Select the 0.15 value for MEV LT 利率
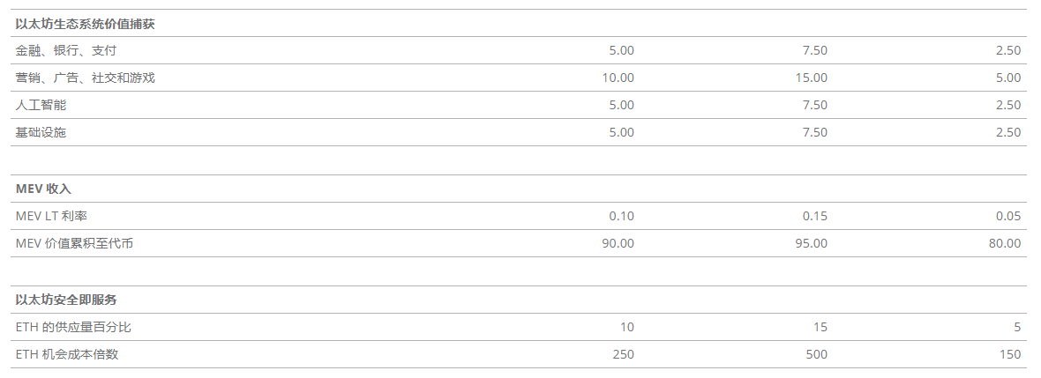This screenshot has height=378, width=1041. (815, 216)
